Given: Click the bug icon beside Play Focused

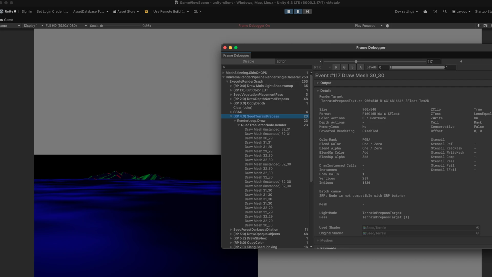Looking at the screenshot, I should tap(387, 26).
